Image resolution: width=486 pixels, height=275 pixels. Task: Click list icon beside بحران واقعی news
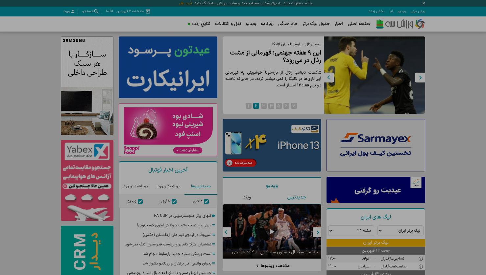tap(214, 264)
